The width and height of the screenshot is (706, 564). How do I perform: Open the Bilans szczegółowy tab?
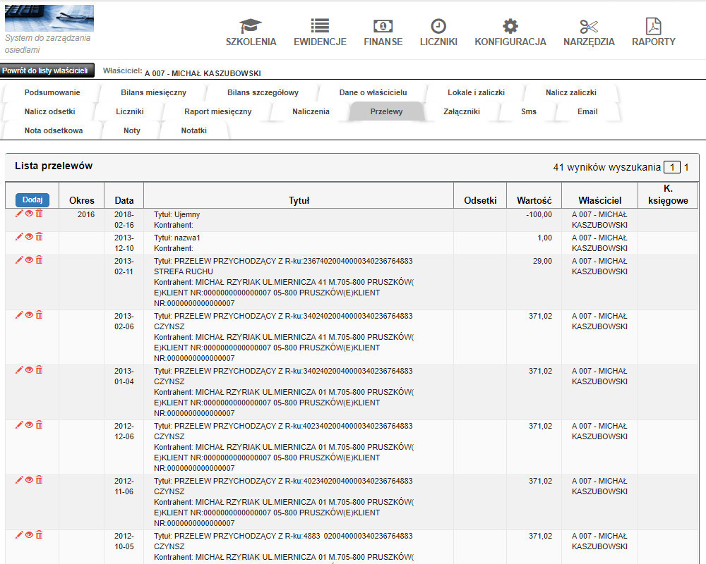pos(263,92)
